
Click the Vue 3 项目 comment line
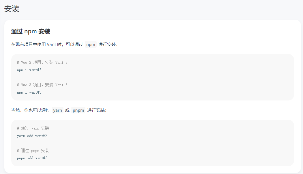click(x=42, y=85)
